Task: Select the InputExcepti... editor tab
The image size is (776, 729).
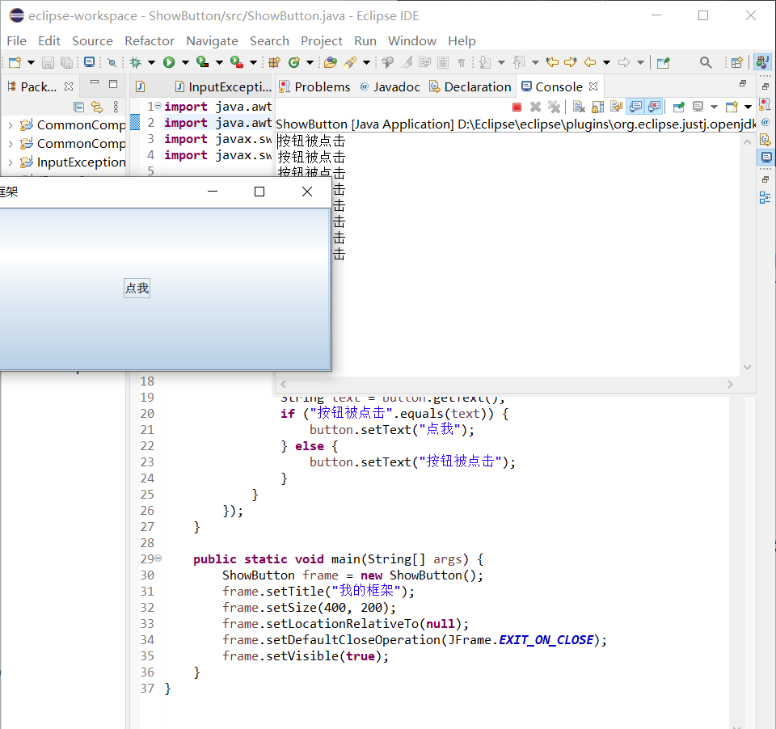Action: [223, 87]
